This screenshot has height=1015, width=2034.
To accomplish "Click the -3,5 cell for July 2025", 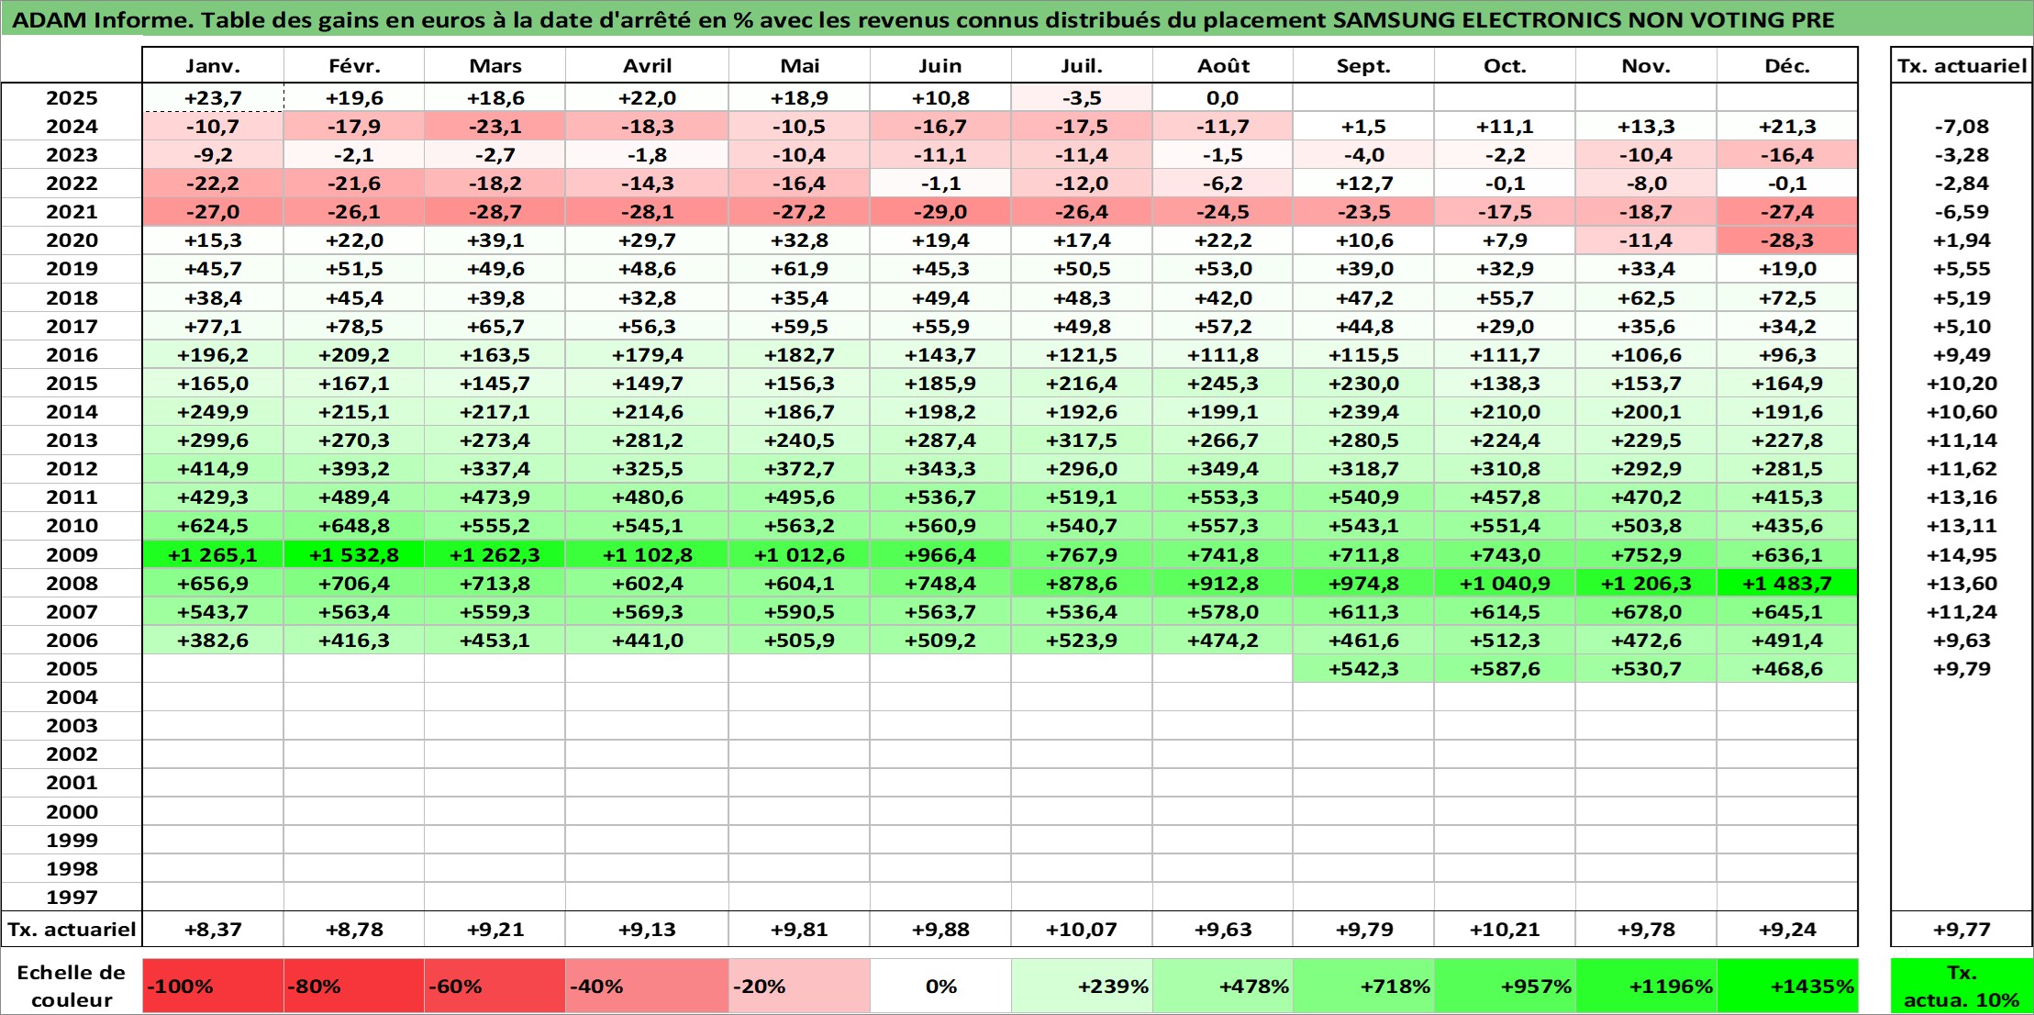I will tap(1082, 98).
